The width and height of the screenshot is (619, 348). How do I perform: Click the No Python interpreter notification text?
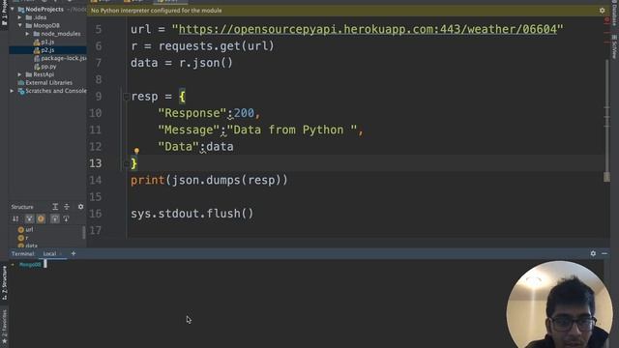coord(157,11)
